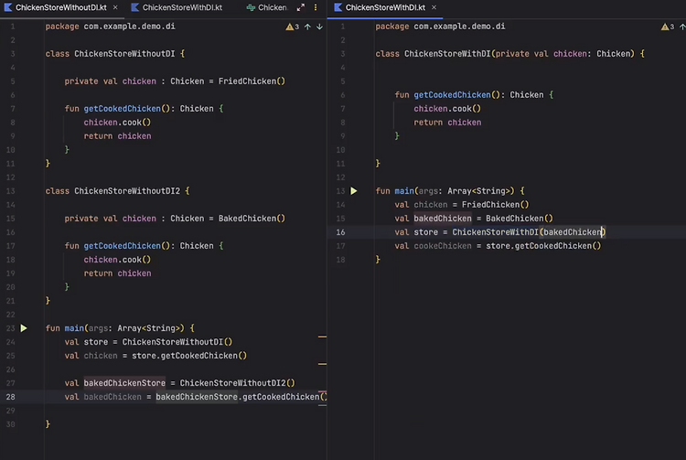Click BakedChicken() on left line 15
686x460 pixels.
(x=252, y=219)
